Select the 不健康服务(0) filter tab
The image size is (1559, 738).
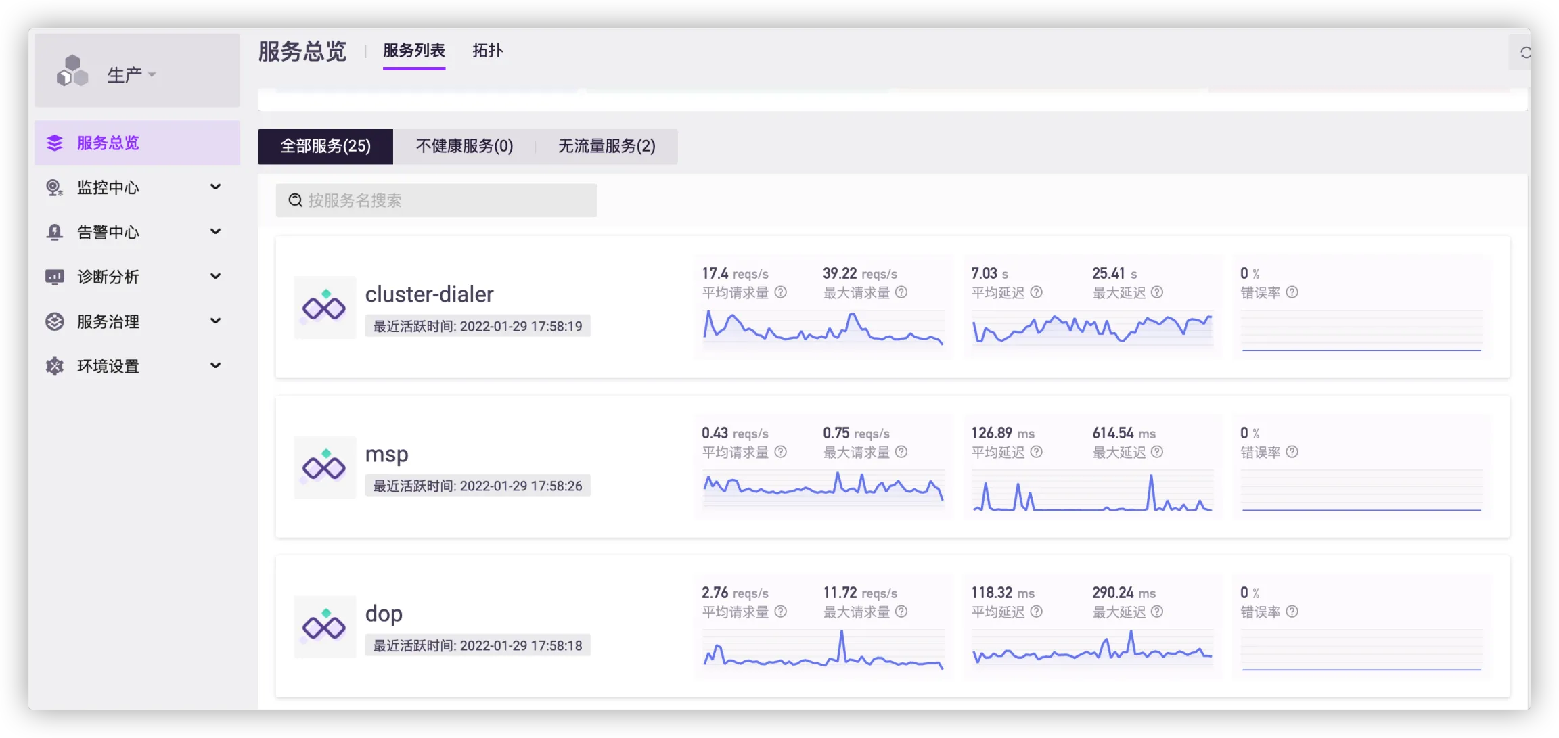[464, 146]
